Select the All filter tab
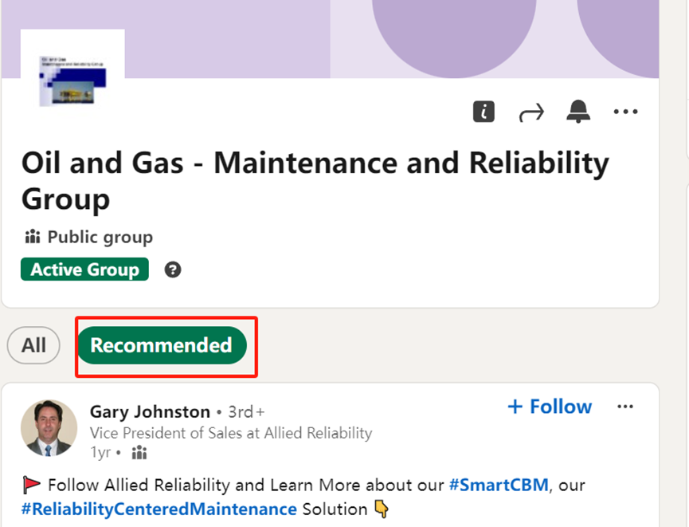Image resolution: width=689 pixels, height=527 pixels. click(33, 345)
